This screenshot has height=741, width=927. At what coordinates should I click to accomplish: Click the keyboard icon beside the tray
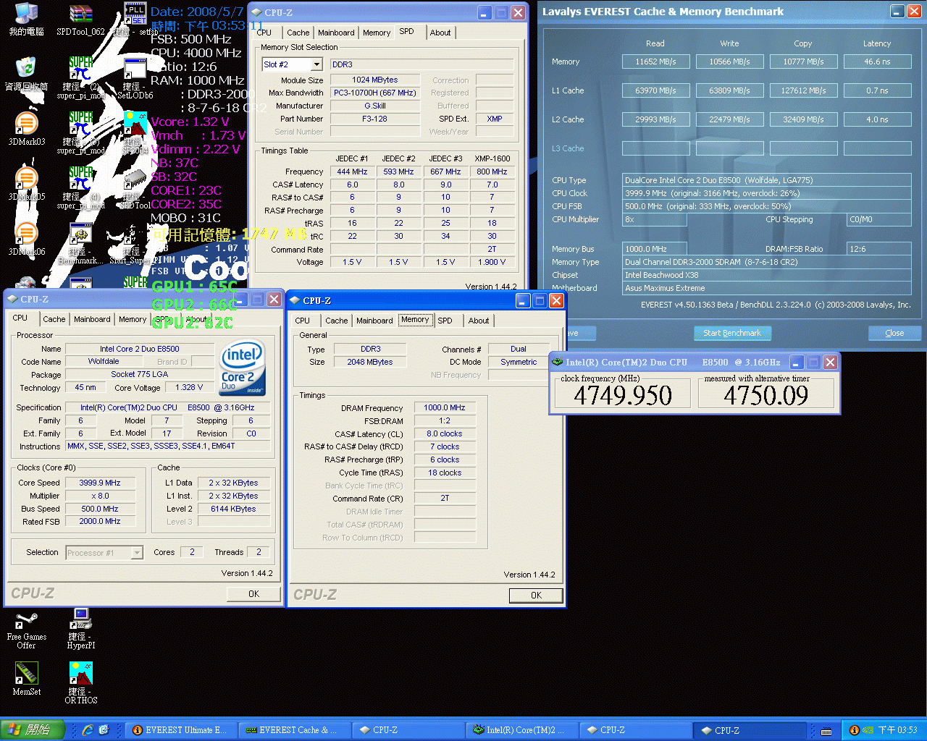826,731
